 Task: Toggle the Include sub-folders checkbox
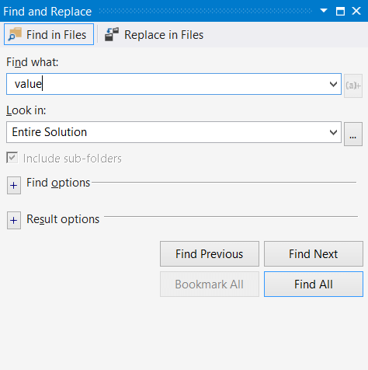12,158
